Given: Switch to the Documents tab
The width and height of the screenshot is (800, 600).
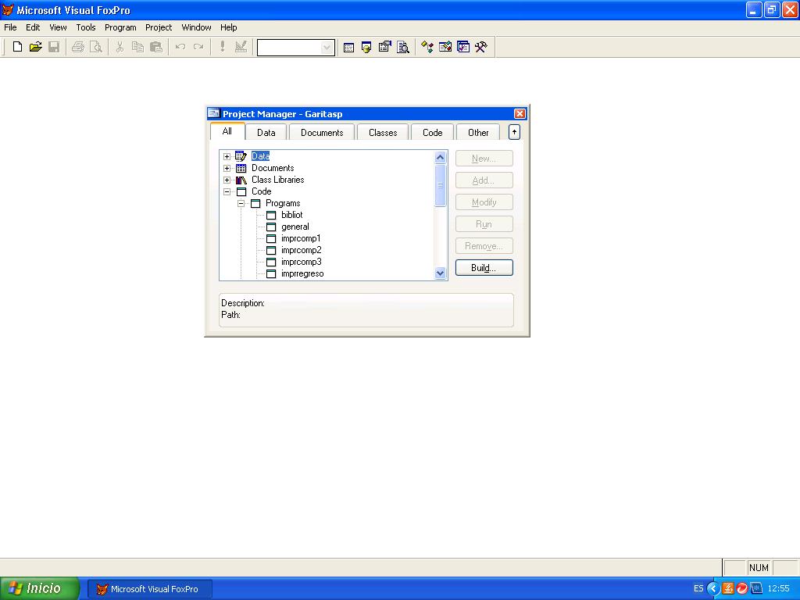Looking at the screenshot, I should point(322,133).
